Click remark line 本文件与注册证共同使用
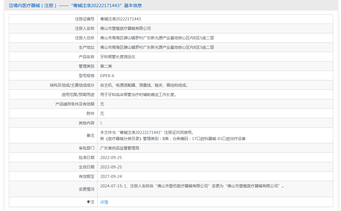The height and width of the screenshot is (211, 341). tap(147, 132)
